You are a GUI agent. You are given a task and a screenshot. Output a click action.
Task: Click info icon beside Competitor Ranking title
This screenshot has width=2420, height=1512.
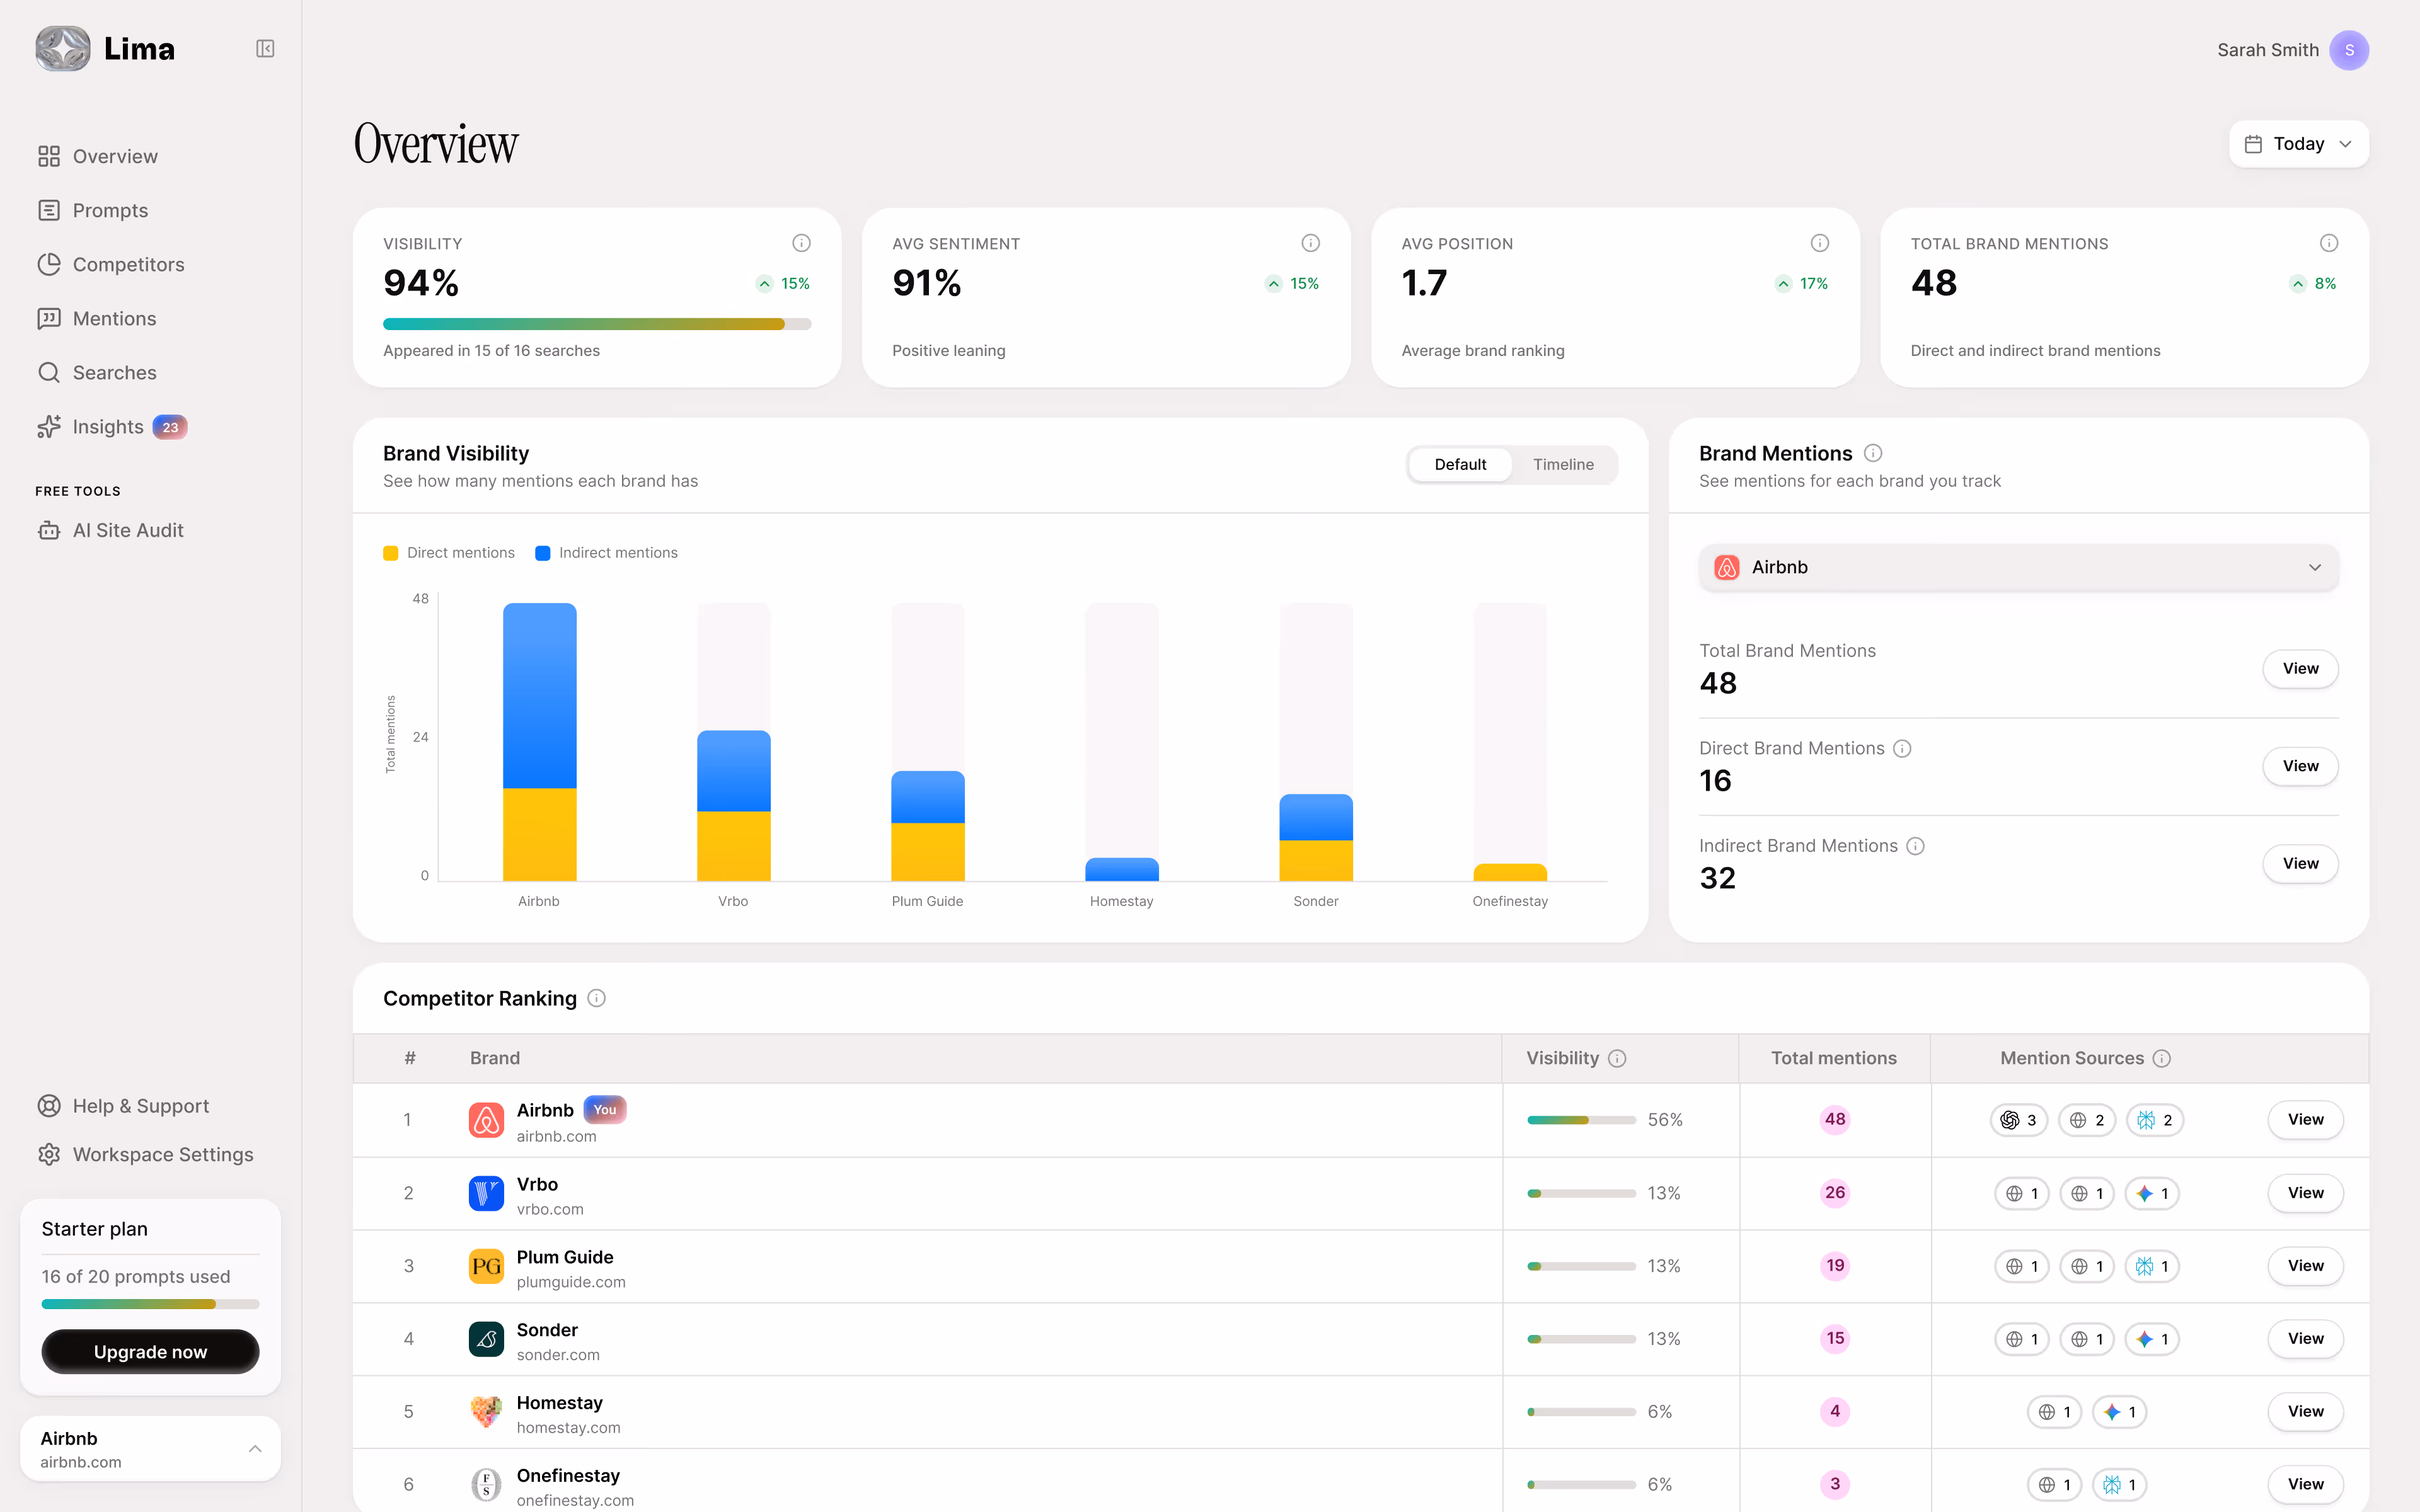596,998
